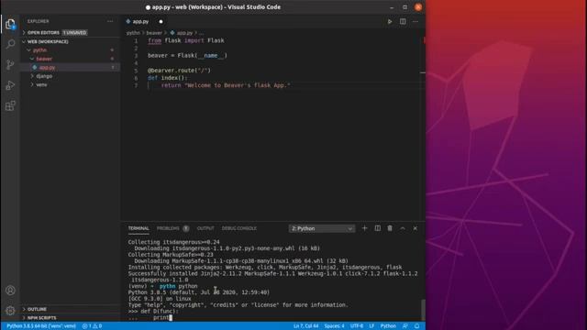Select the 2: Python terminal dropdown
587x330 pixels.
point(322,228)
